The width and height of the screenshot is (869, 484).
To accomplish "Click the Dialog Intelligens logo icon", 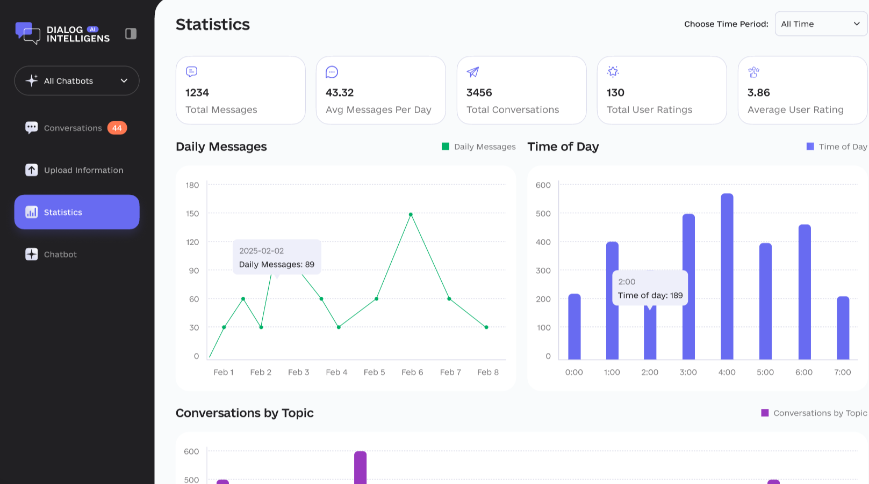I will (27, 33).
